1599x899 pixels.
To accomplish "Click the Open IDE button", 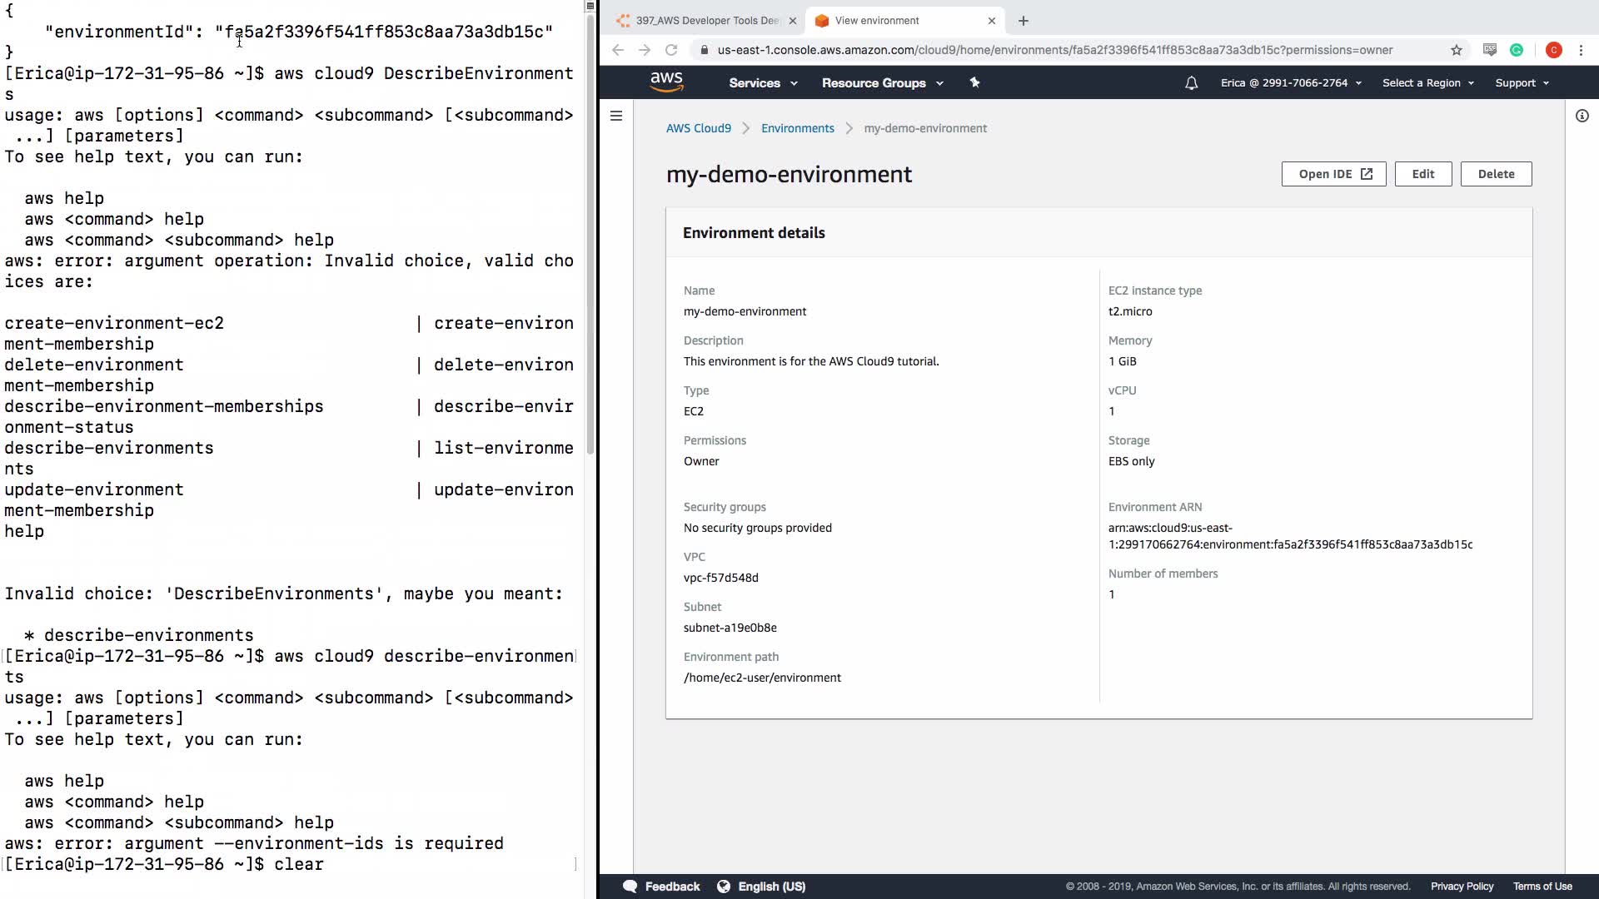I will pos(1333,174).
